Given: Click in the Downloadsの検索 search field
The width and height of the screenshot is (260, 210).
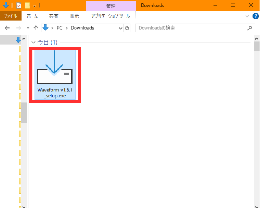Looking at the screenshot, I should click(190, 28).
